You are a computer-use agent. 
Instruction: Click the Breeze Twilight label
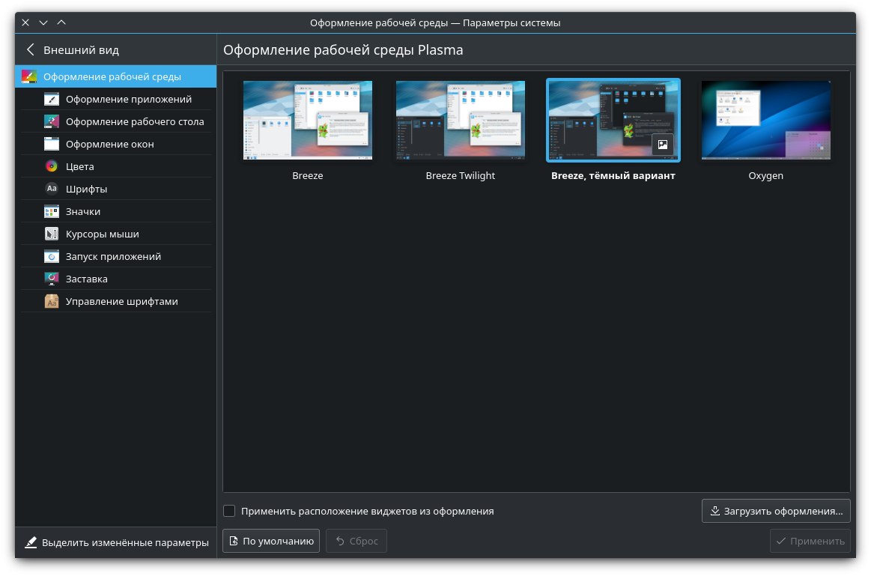pyautogui.click(x=461, y=175)
